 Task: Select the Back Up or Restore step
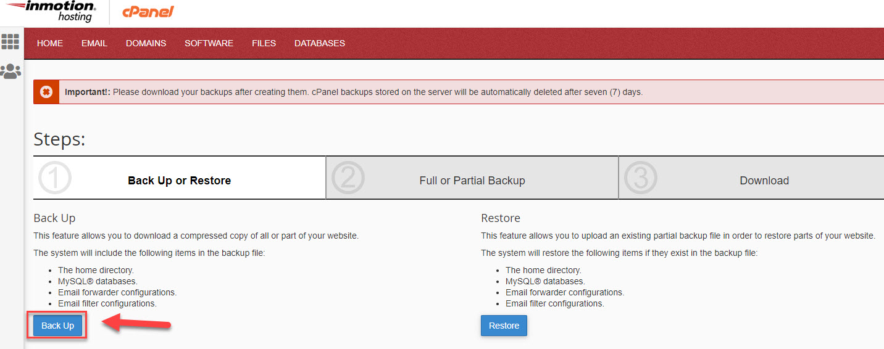tap(179, 181)
